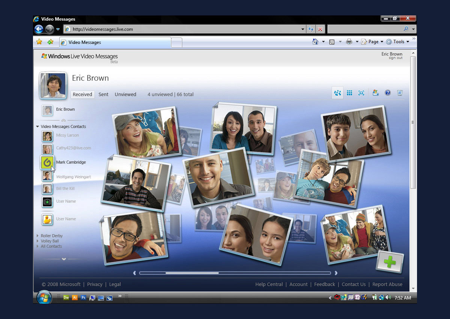Click the browser Forward arrow button

49,29
